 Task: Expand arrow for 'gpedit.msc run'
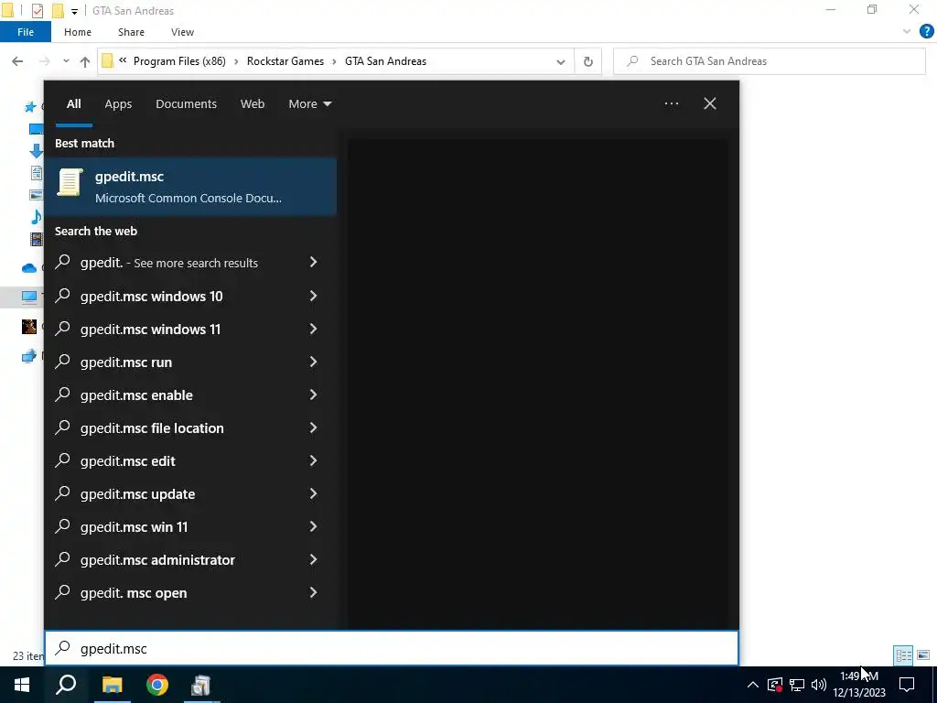tap(313, 362)
